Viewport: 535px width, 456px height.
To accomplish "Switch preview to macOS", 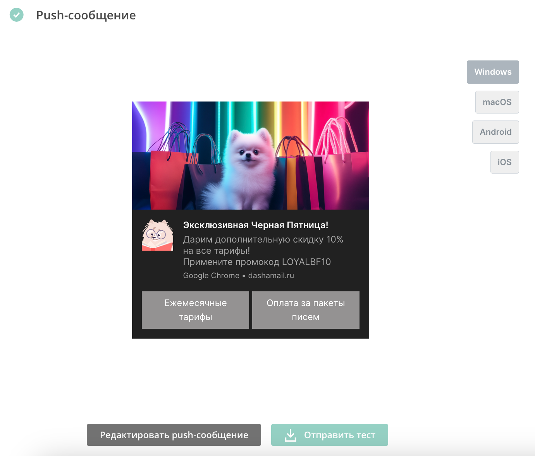I will coord(497,102).
